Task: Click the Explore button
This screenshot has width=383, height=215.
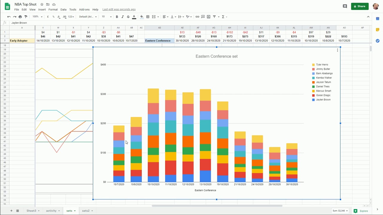Action: (x=361, y=211)
